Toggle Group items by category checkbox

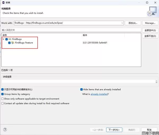[3, 94]
